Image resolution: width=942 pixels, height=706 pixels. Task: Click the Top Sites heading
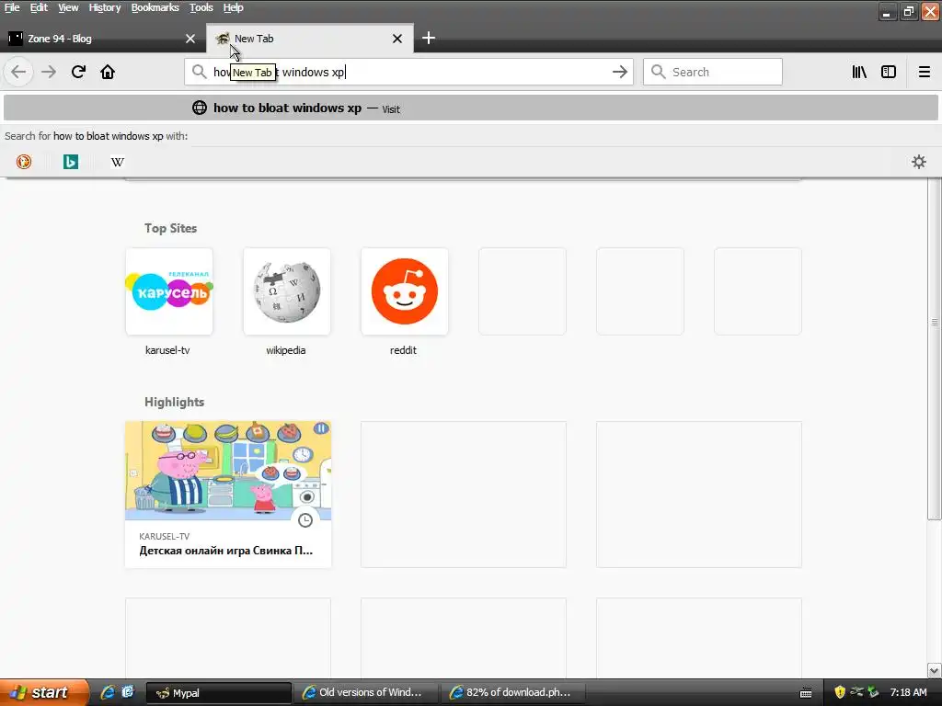click(x=170, y=228)
